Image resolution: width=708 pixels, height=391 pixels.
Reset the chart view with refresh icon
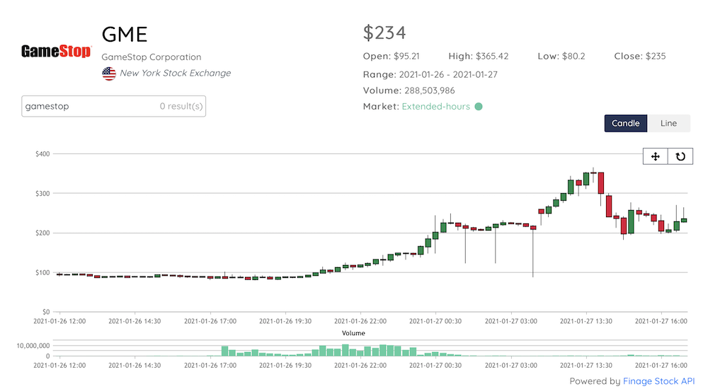[x=680, y=156]
